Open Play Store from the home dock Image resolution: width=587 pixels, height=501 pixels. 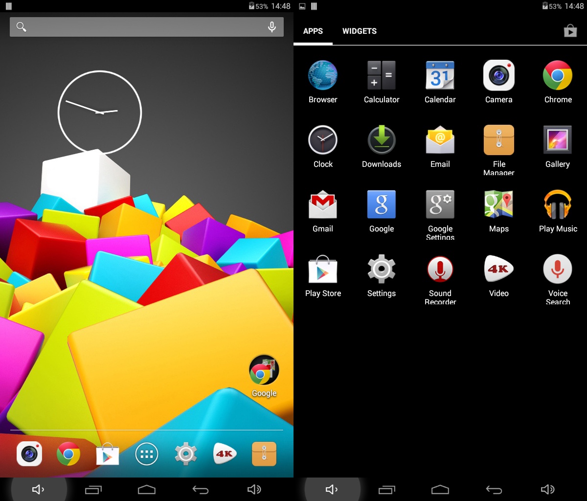point(108,454)
